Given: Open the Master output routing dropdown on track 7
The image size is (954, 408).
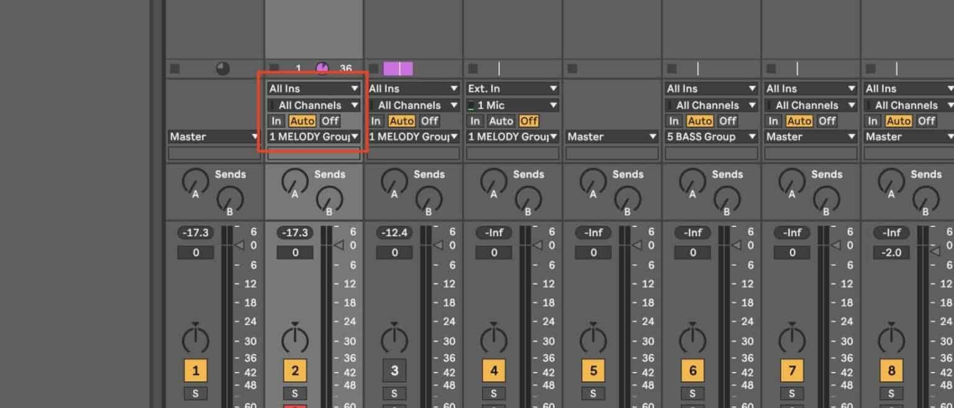Looking at the screenshot, I should click(810, 136).
